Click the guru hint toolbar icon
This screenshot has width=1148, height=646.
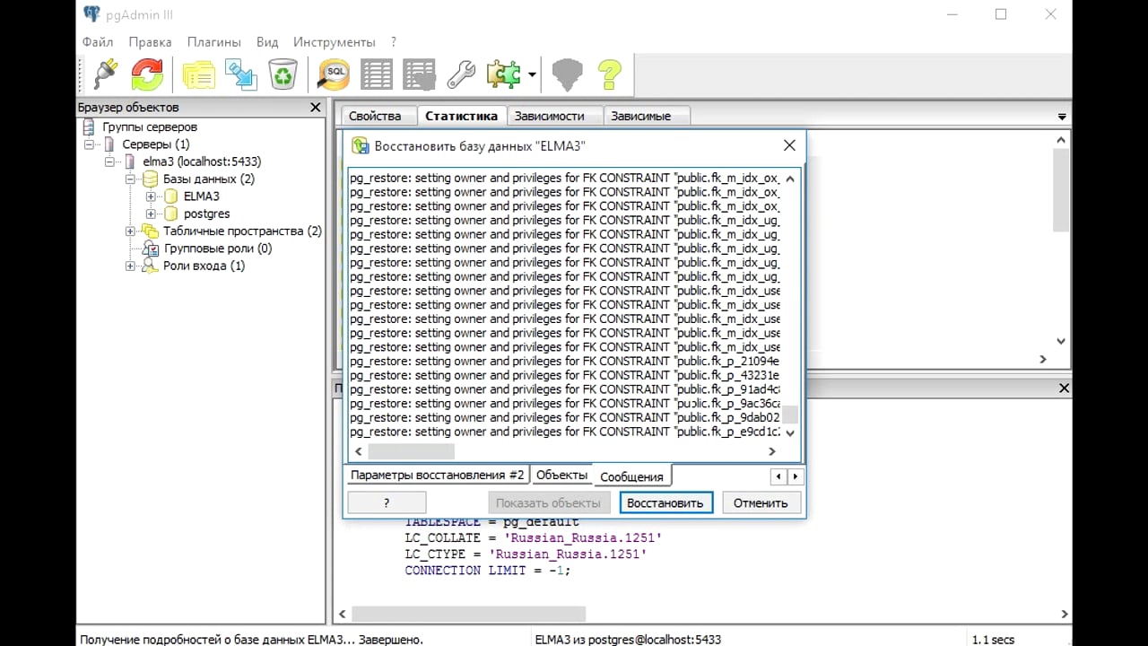point(567,74)
